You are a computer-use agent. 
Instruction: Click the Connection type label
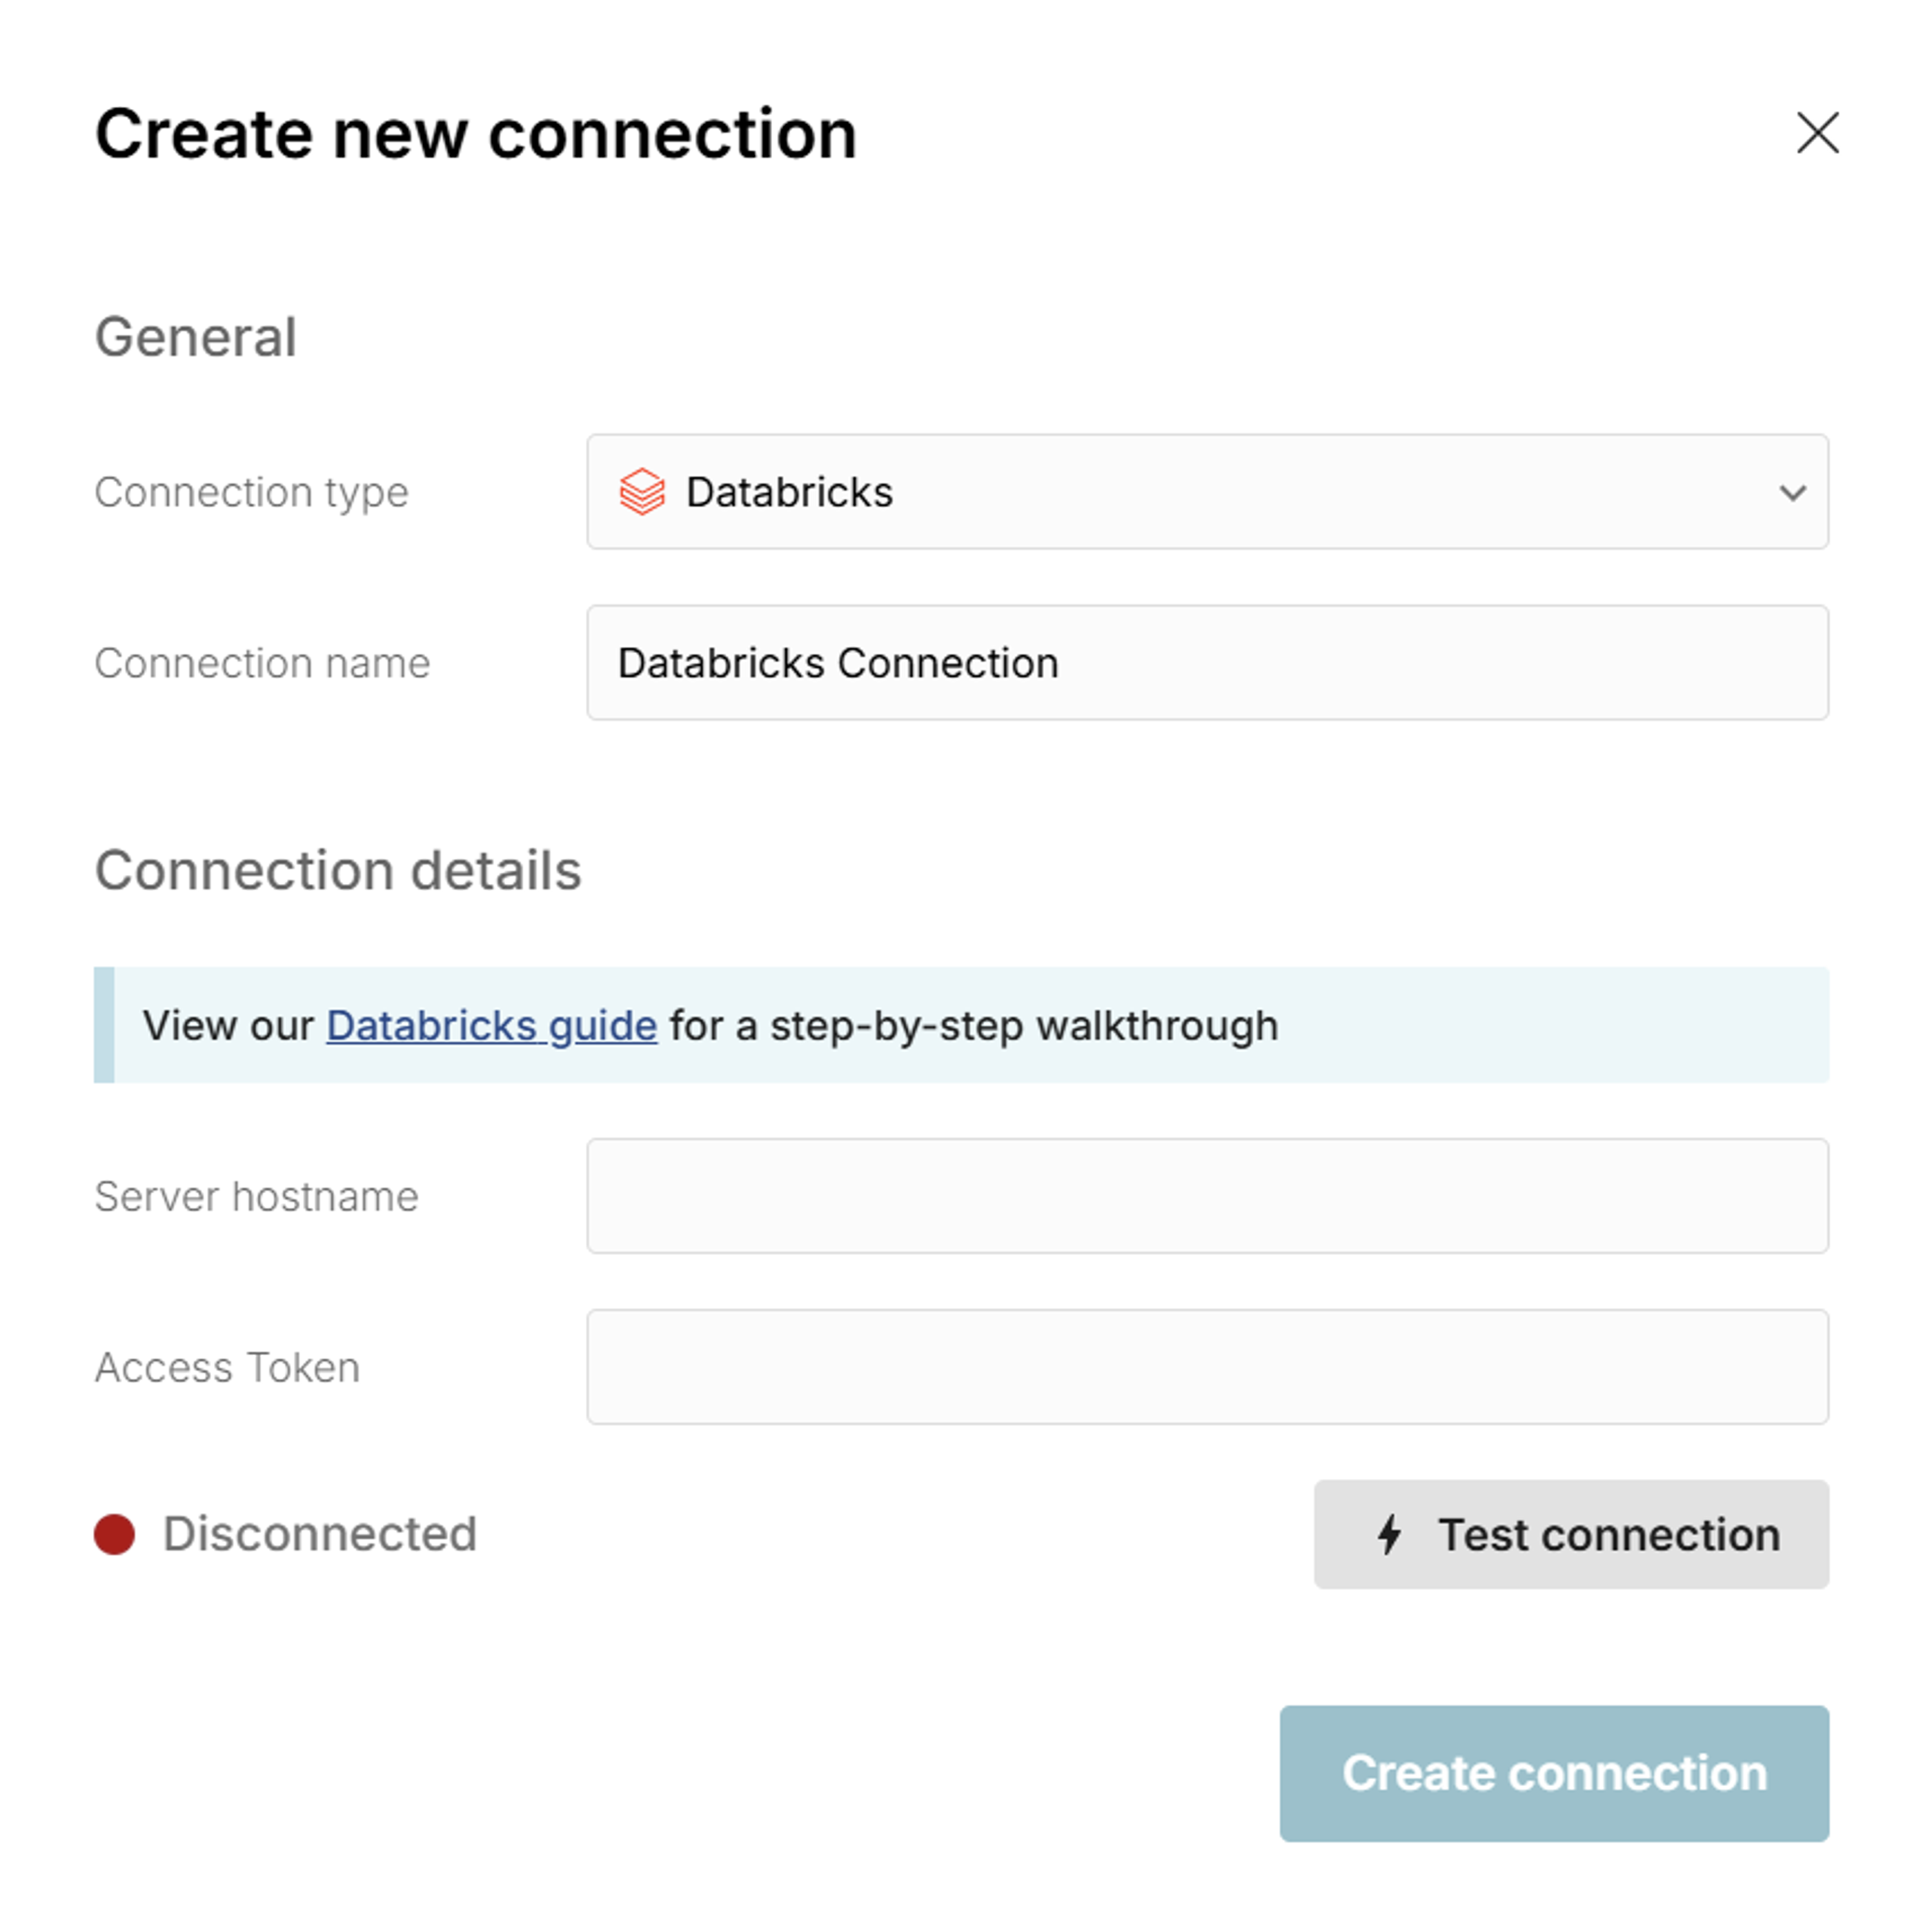tap(252, 493)
